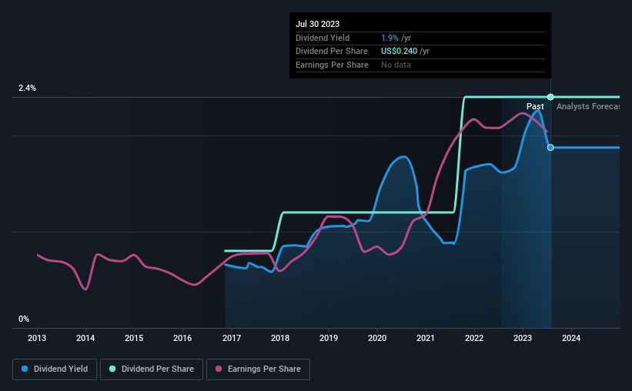The width and height of the screenshot is (632, 391).
Task: Click the "Analysts Forecast" label
Action: (588, 106)
